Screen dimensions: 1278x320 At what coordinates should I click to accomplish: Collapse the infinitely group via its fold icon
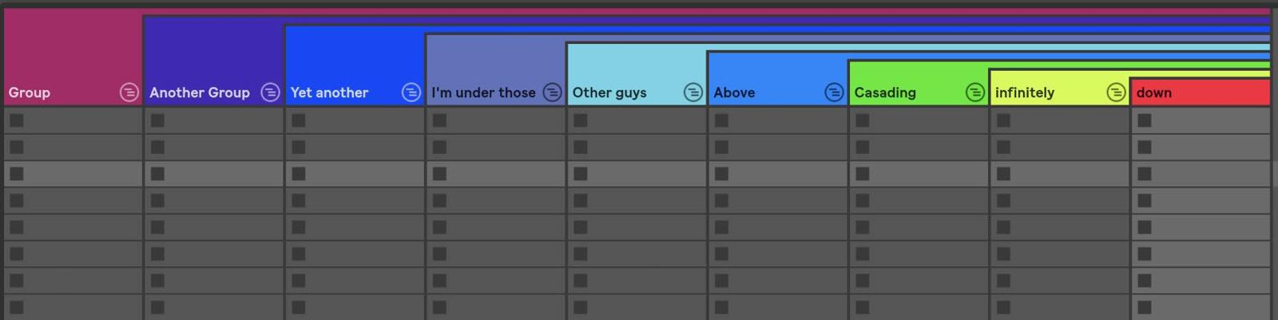pyautogui.click(x=1116, y=93)
